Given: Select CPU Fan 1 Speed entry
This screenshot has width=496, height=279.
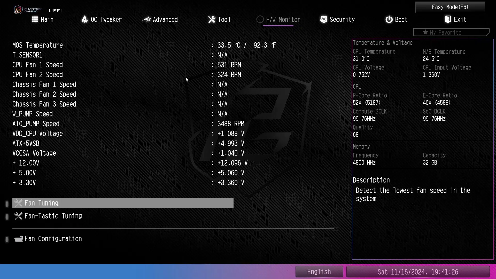Looking at the screenshot, I should tap(127, 65).
